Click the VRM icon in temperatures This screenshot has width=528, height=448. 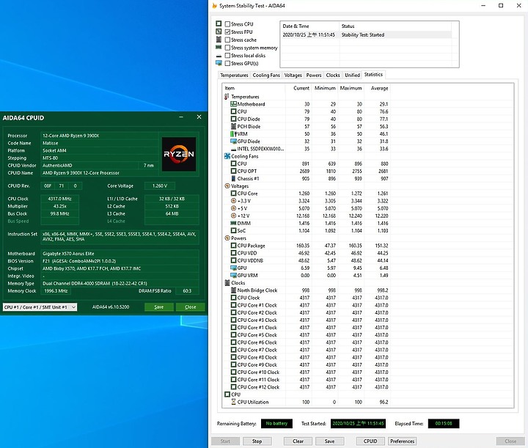[x=233, y=133]
